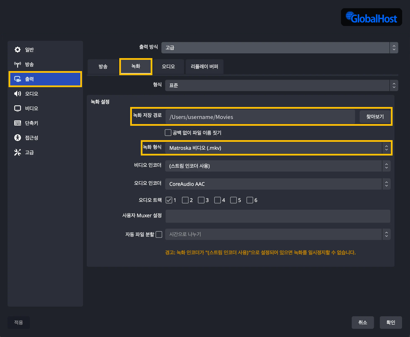This screenshot has height=337, width=410.
Task: Enable 공백 없이 파일 이름 짓기 checkbox
Action: pos(168,132)
